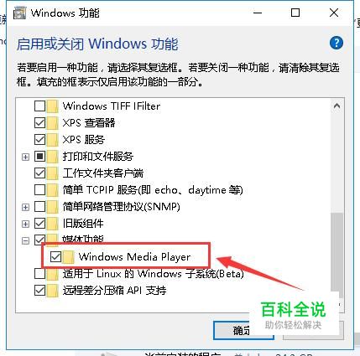Select the 打印和文件服务 folder icon
The height and width of the screenshot is (356, 360).
(x=53, y=157)
